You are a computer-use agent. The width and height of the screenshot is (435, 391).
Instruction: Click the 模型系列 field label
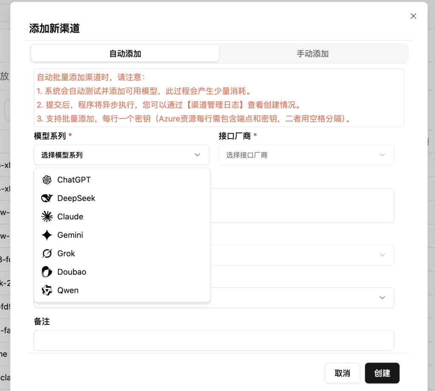tap(50, 136)
